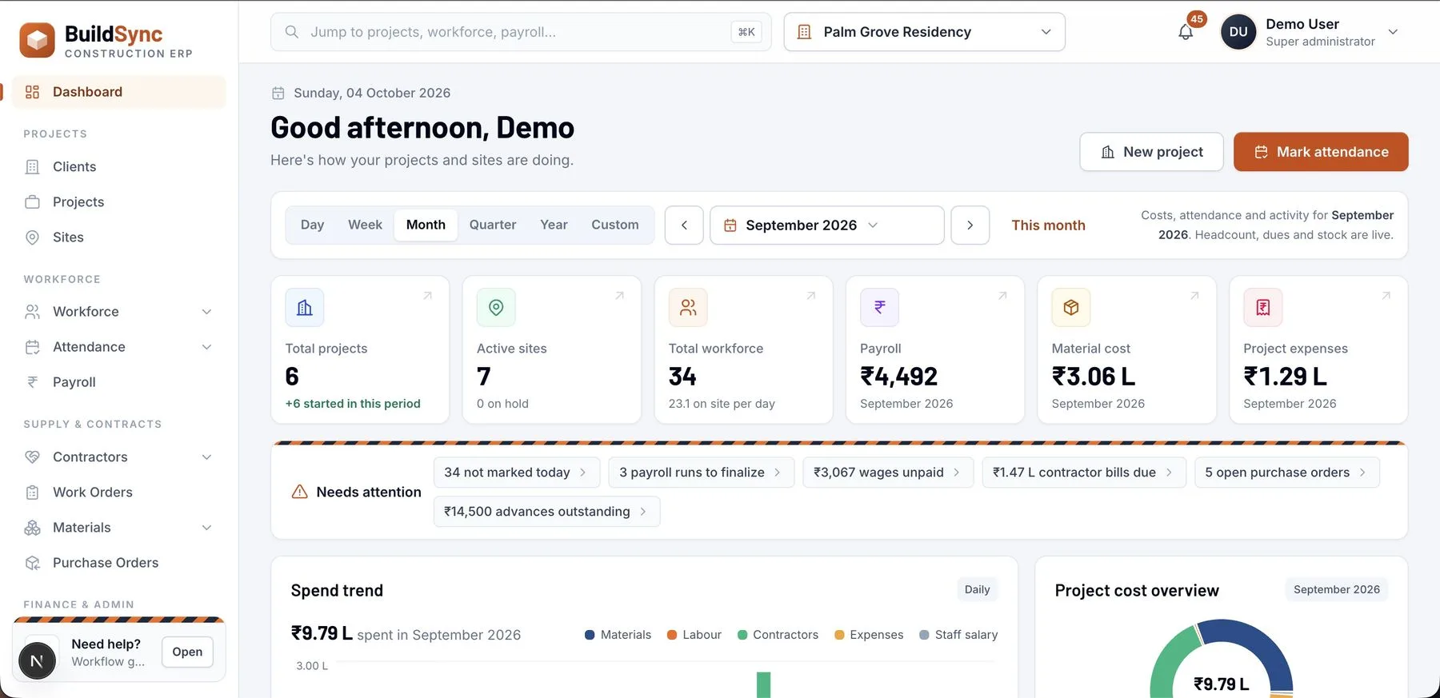Toggle the Materials legend dot
Image resolution: width=1440 pixels, height=698 pixels.
pos(590,635)
